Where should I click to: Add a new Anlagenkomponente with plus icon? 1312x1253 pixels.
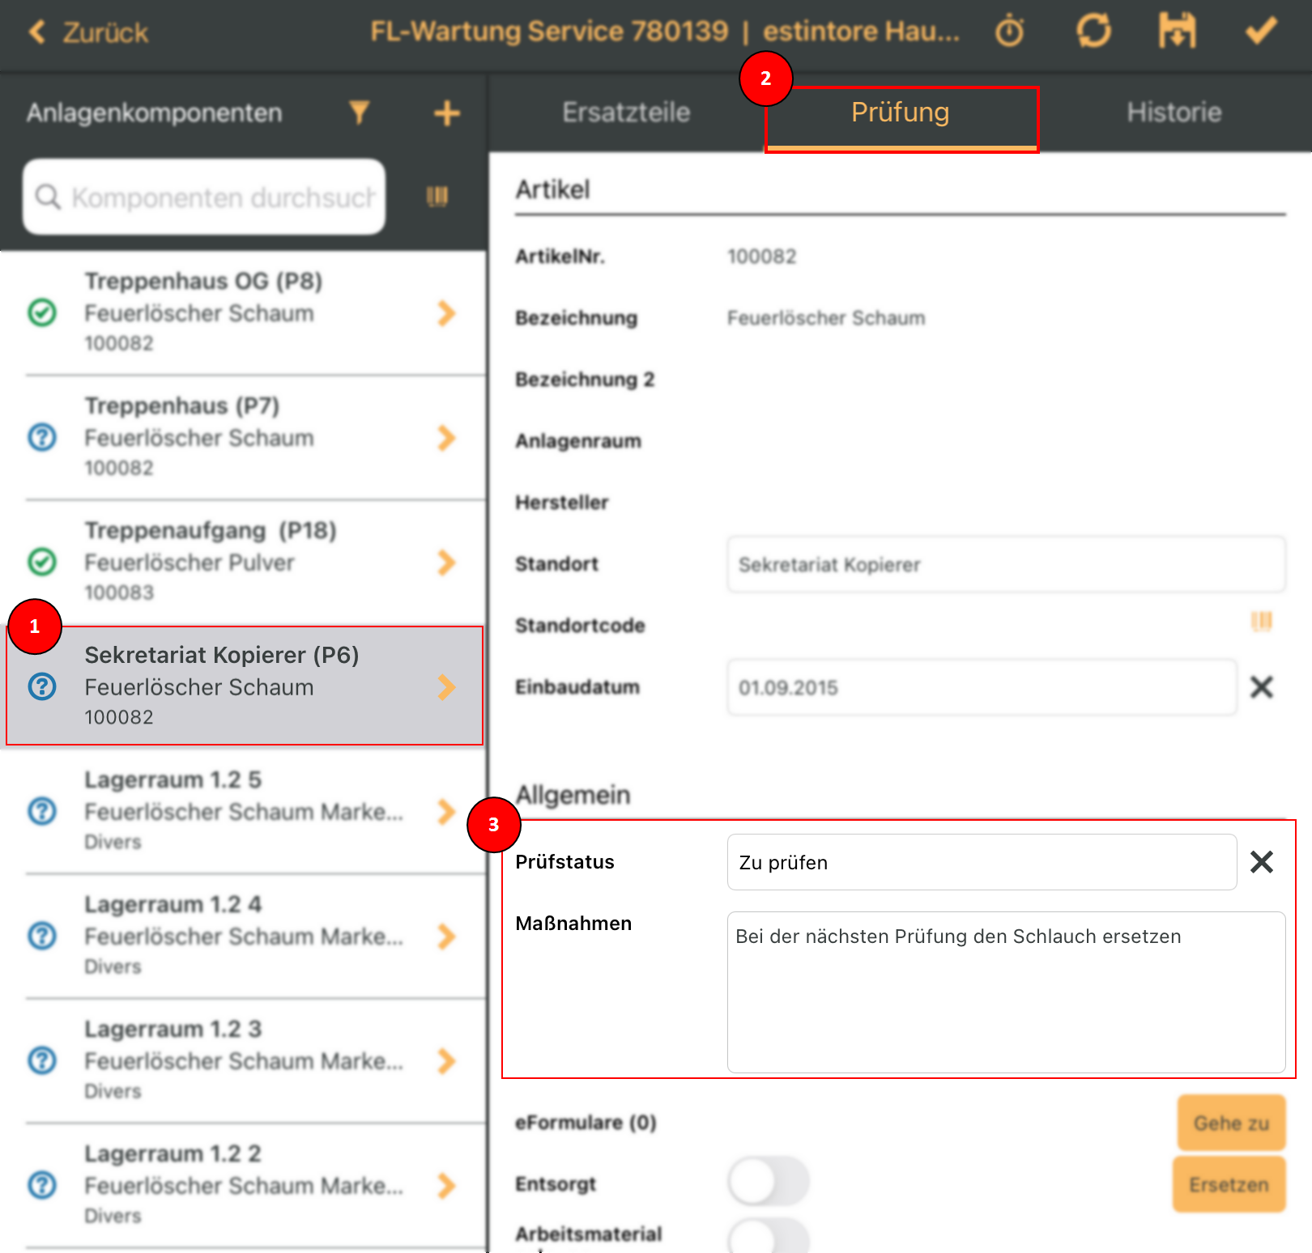click(x=446, y=113)
